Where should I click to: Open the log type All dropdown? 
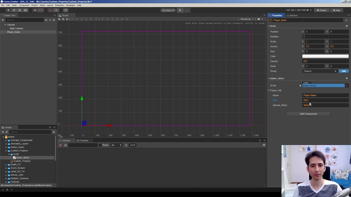coord(116,145)
